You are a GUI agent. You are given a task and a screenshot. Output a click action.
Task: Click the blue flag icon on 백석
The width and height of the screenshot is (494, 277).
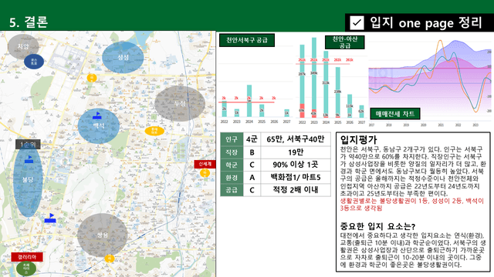pyautogui.click(x=97, y=115)
